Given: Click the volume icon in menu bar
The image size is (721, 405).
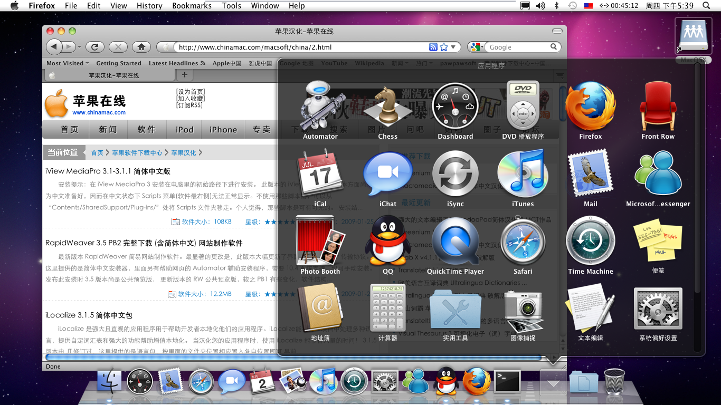Looking at the screenshot, I should 540,6.
